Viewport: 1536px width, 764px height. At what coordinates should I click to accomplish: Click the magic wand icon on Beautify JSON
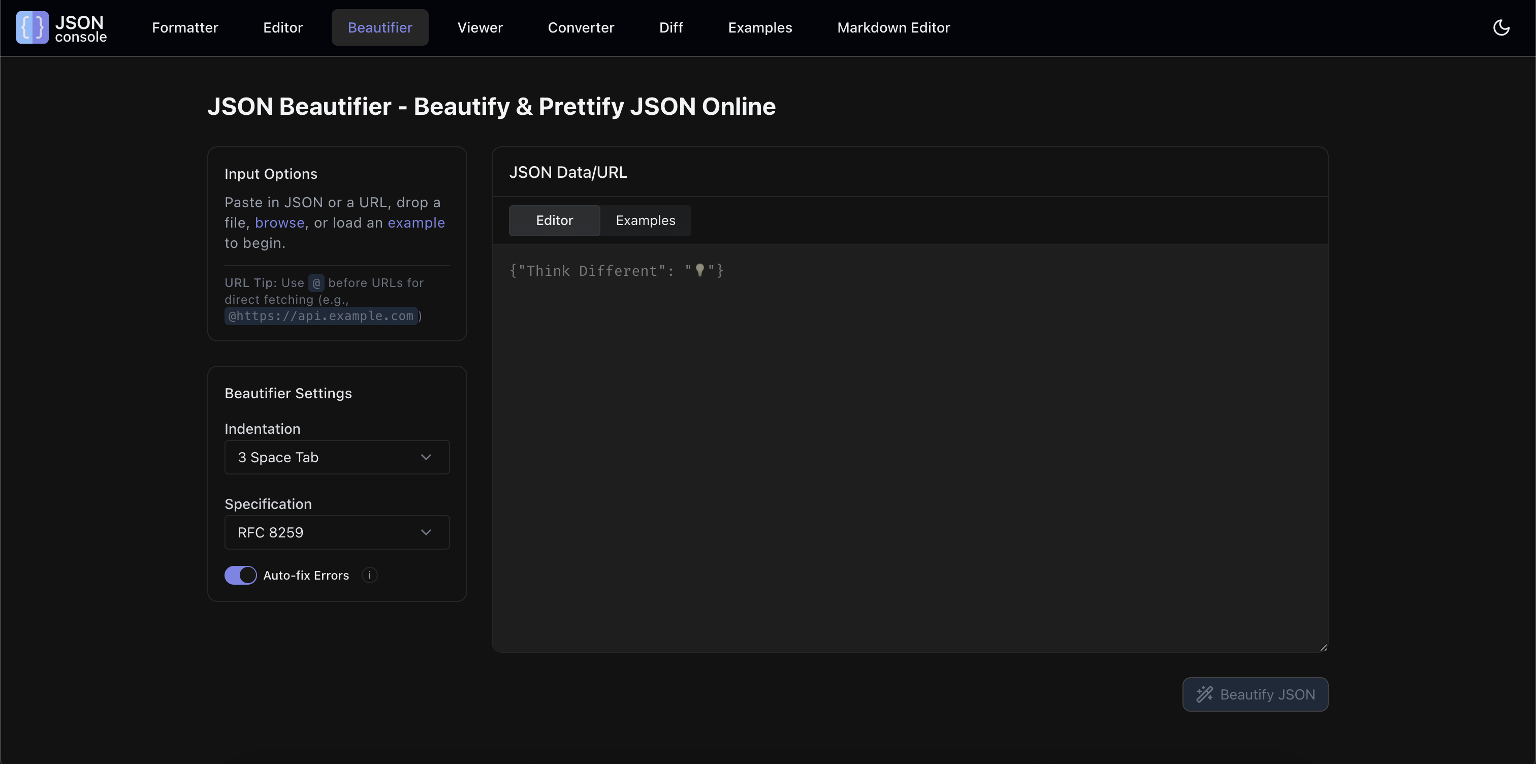[x=1204, y=694]
